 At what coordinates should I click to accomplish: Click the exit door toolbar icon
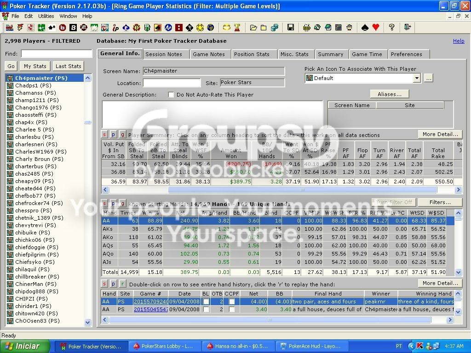pos(408,28)
